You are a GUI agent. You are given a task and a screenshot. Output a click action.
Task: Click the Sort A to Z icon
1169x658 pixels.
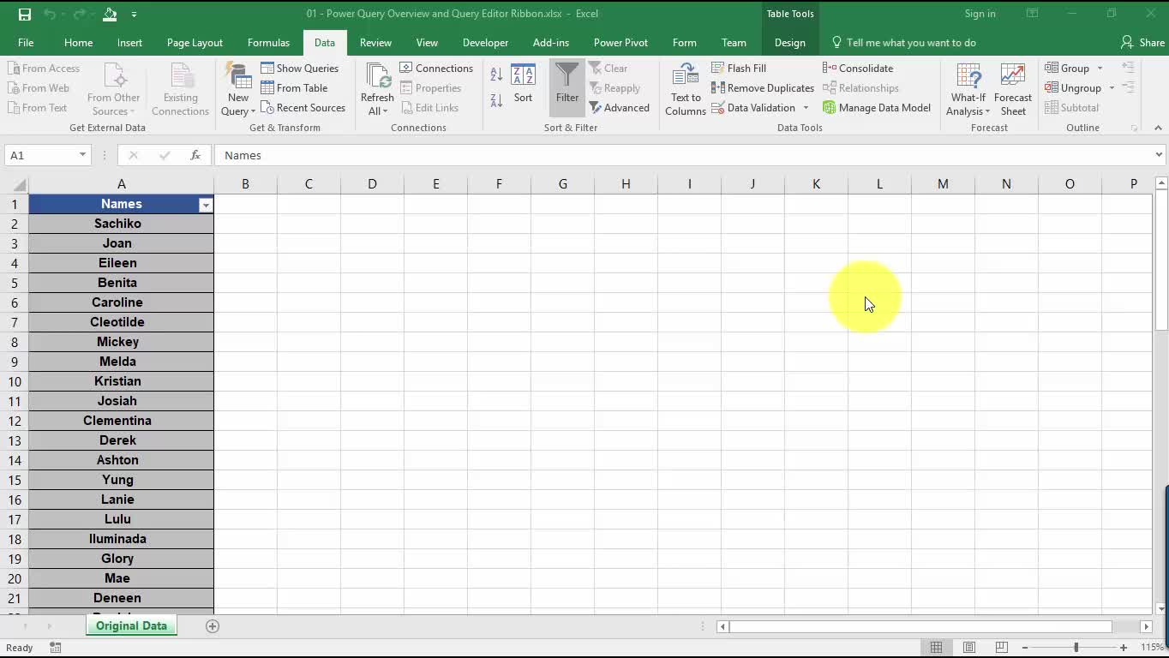[496, 75]
